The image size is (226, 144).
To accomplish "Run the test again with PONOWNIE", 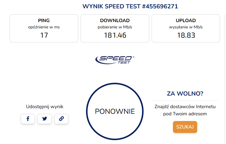I will tap(115, 111).
